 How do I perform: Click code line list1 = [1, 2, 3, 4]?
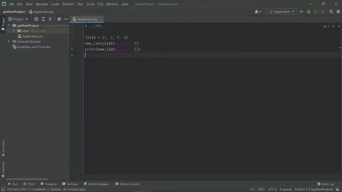pyautogui.click(x=106, y=37)
